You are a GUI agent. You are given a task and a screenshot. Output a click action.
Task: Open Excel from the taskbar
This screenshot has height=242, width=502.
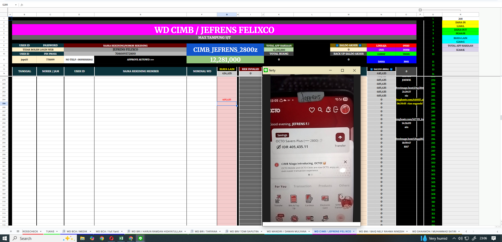coord(121,238)
